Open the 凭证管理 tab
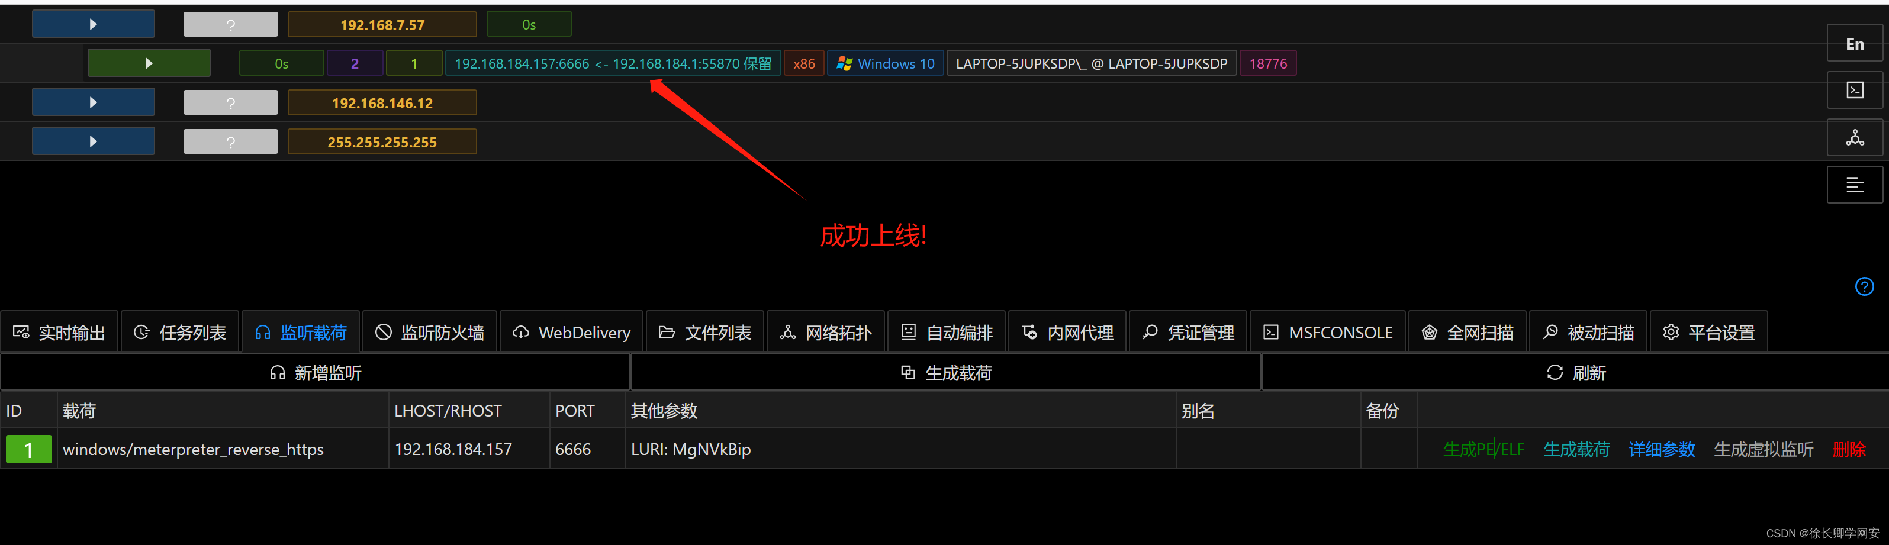This screenshot has height=545, width=1889. pos(1188,331)
